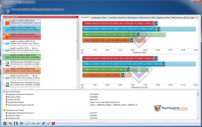The height and width of the screenshot is (127, 202).
Task: Click red color square in Current Processor(s) header
Action: (77, 17)
